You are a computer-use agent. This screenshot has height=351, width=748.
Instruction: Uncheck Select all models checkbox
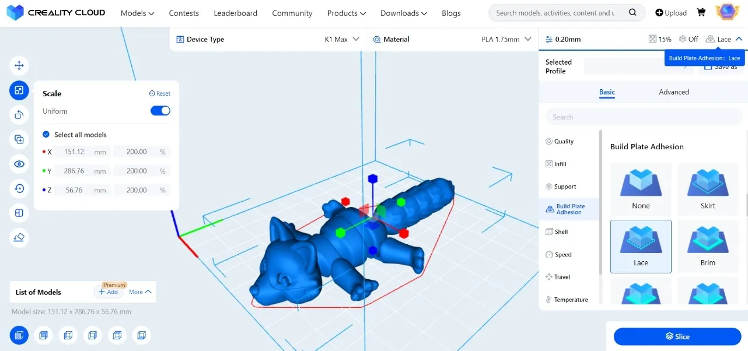(x=46, y=135)
